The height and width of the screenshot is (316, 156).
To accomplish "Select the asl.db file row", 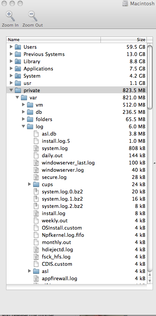I will tap(76, 134).
